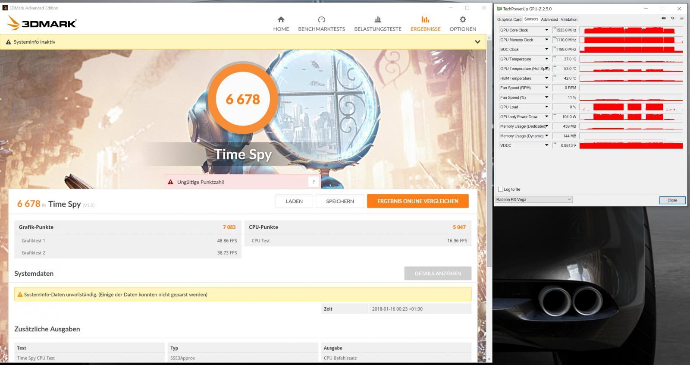The height and width of the screenshot is (365, 690).
Task: Open the Fan Speed (RPM) sensor dropdown
Action: pos(546,88)
